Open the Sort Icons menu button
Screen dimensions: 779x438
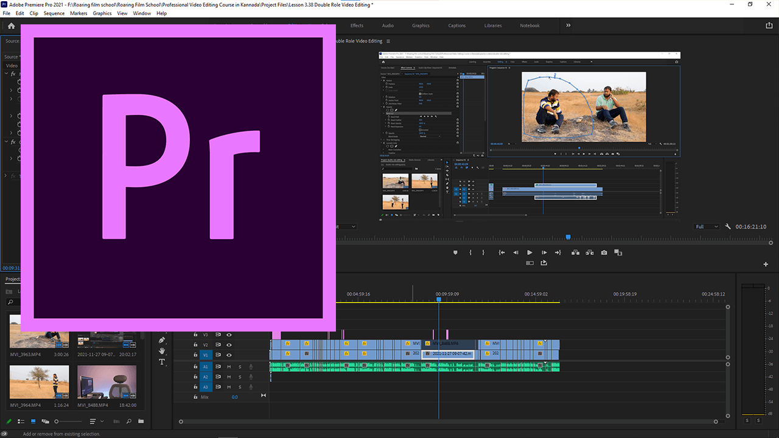[x=93, y=421]
